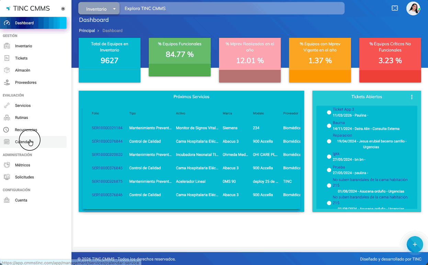428x265 pixels.
Task: Mark the Prueba ticket radio button
Action: click(329, 170)
